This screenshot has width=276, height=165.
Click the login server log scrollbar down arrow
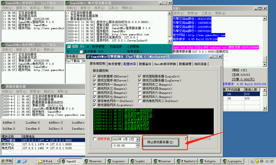click(169, 41)
